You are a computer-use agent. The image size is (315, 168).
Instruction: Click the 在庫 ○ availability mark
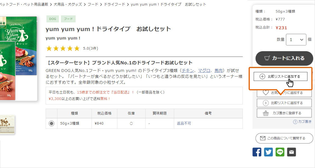(x=131, y=123)
